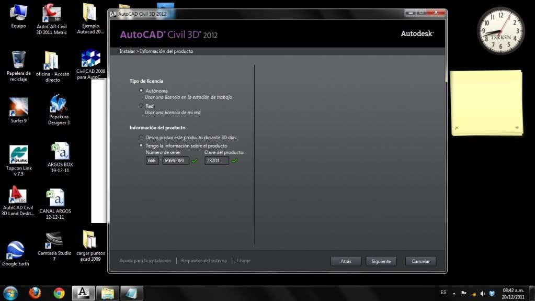The width and height of the screenshot is (535, 301).
Task: Open the Windows Start menu
Action: tap(10, 293)
